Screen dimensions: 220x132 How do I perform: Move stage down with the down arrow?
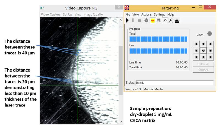pyautogui.click(x=203, y=57)
